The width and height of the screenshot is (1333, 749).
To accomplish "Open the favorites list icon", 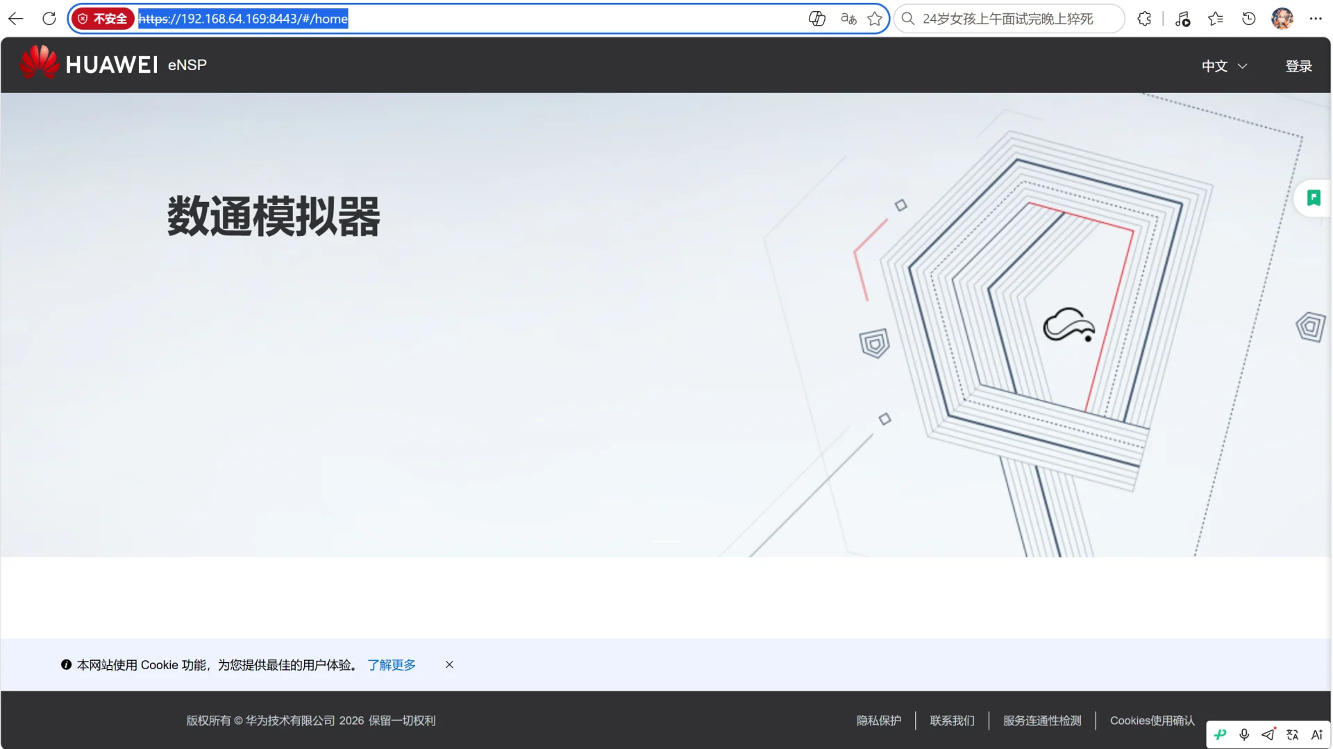I will point(1216,19).
